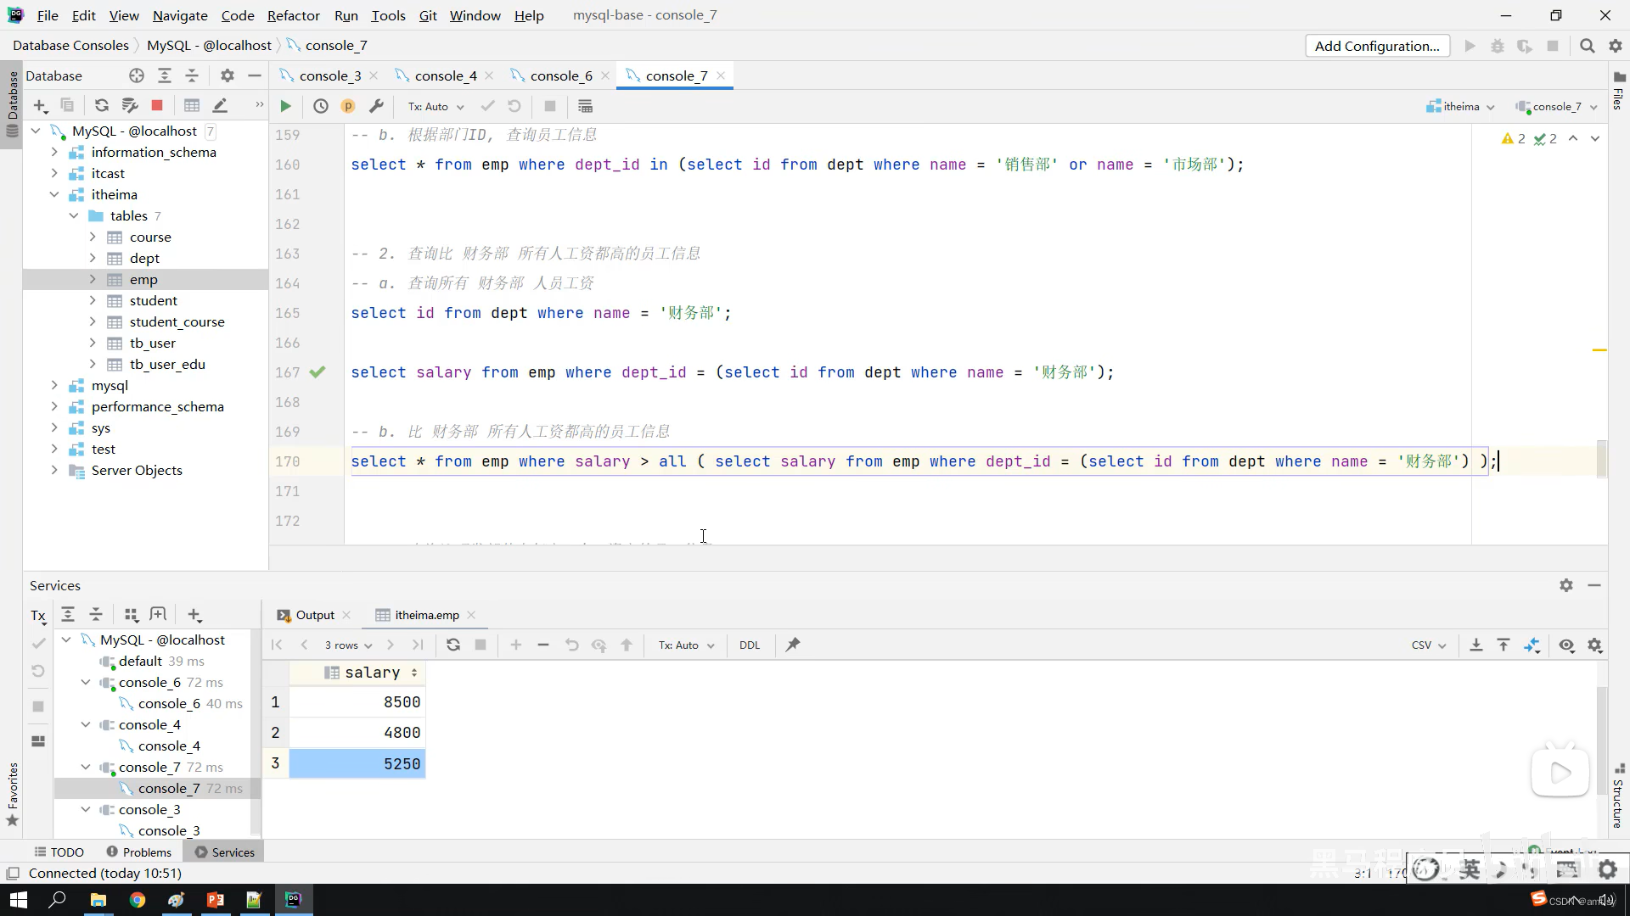Stop the red deactivate icon in Database panel
The height and width of the screenshot is (916, 1630).
tap(157, 106)
